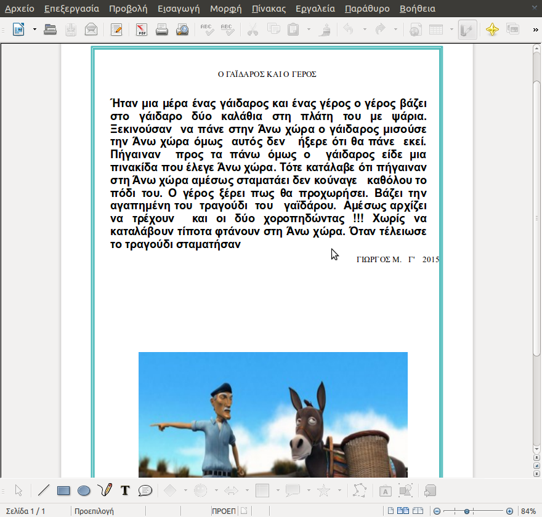The image size is (542, 517).
Task: Click the zoom slider handle
Action: [x=467, y=511]
